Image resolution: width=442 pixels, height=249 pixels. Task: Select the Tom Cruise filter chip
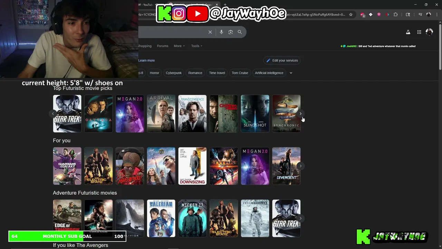pos(240,73)
